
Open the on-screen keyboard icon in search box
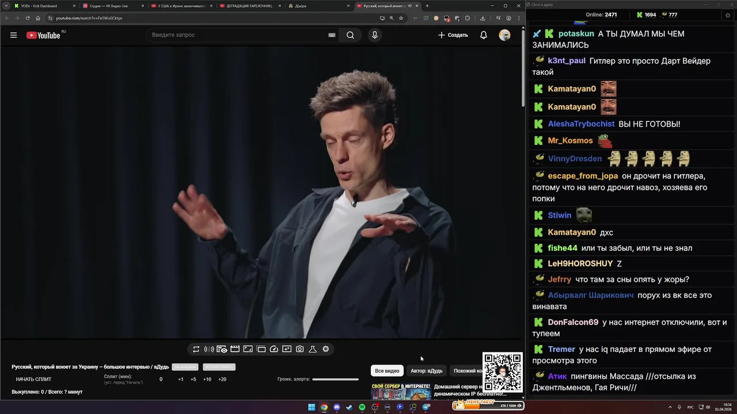point(332,35)
